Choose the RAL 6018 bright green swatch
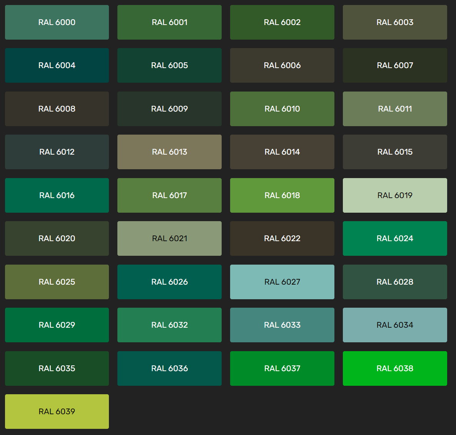The height and width of the screenshot is (435, 456). click(x=282, y=195)
